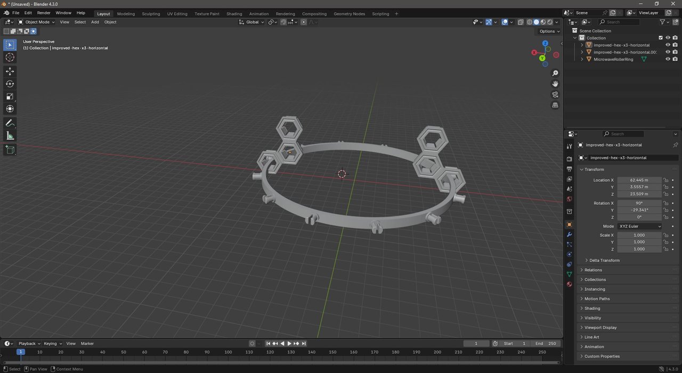
Task: Activate the Select Box tool
Action: tap(10, 45)
